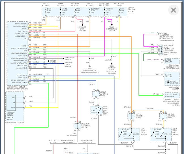
Task: Click the BCM 10A fuse symbol
Action: (x=121, y=11)
